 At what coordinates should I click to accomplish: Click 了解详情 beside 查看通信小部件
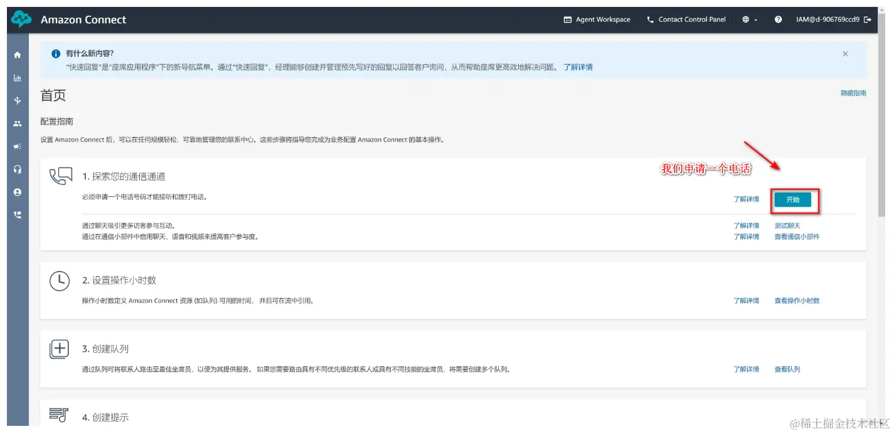747,237
